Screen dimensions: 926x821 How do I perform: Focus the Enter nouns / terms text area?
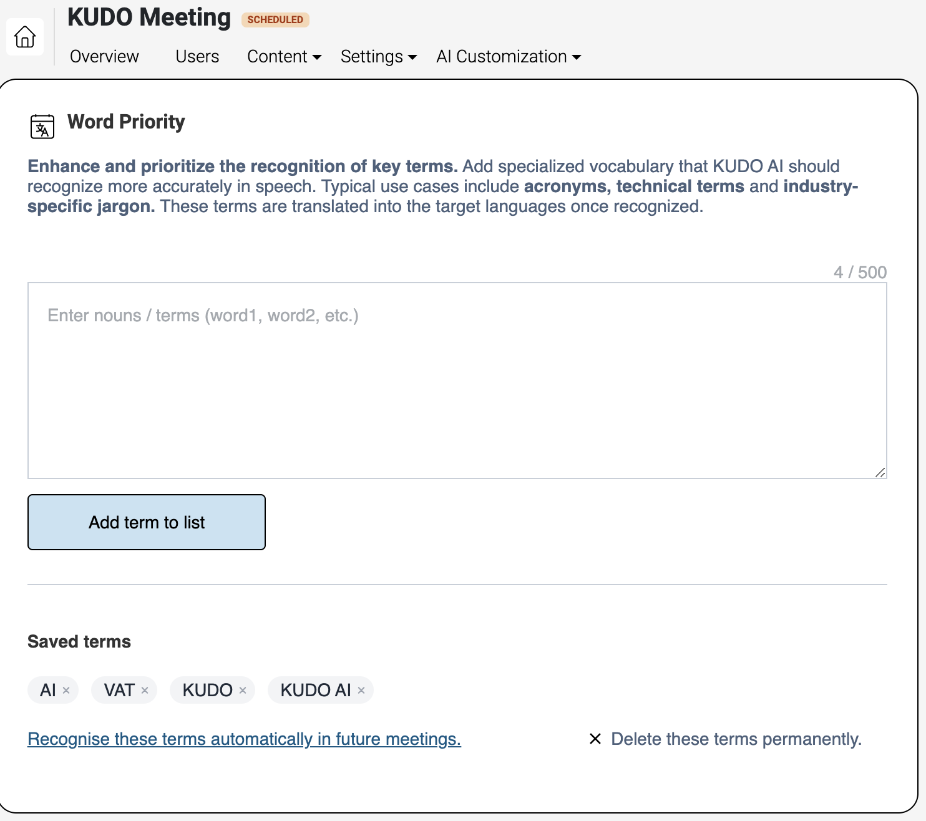click(457, 381)
